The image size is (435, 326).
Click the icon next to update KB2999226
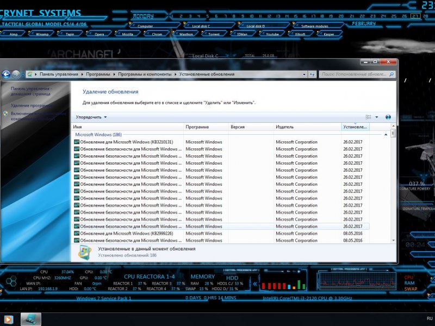click(x=77, y=234)
